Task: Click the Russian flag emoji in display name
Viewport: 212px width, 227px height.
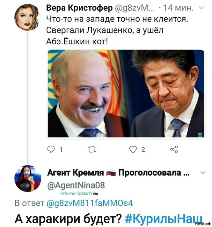Action: [111, 173]
